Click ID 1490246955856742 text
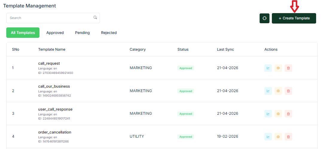 (x=55, y=96)
